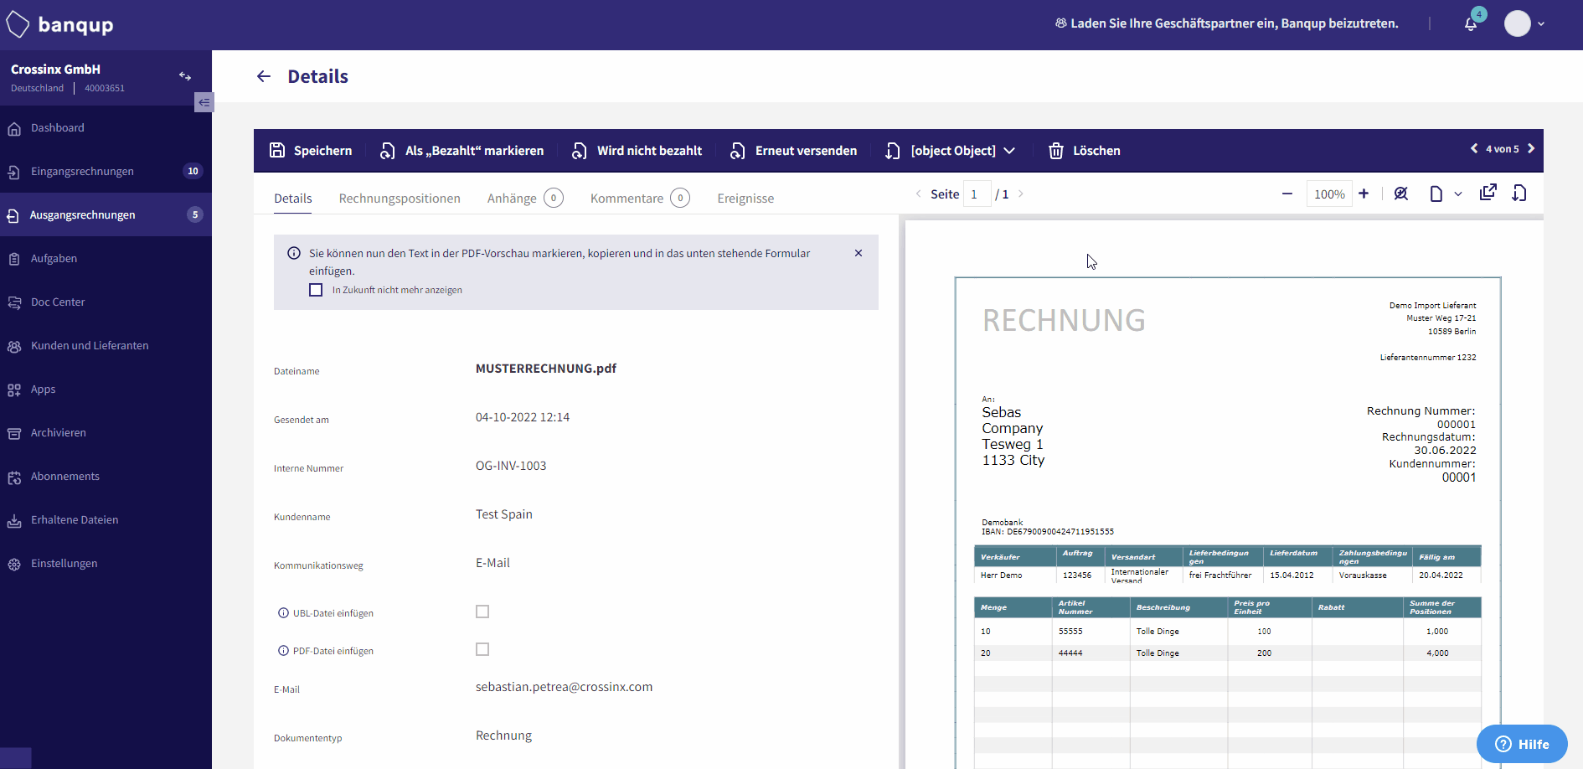Image resolution: width=1583 pixels, height=769 pixels.
Task: Close the info banner
Action: click(x=859, y=253)
